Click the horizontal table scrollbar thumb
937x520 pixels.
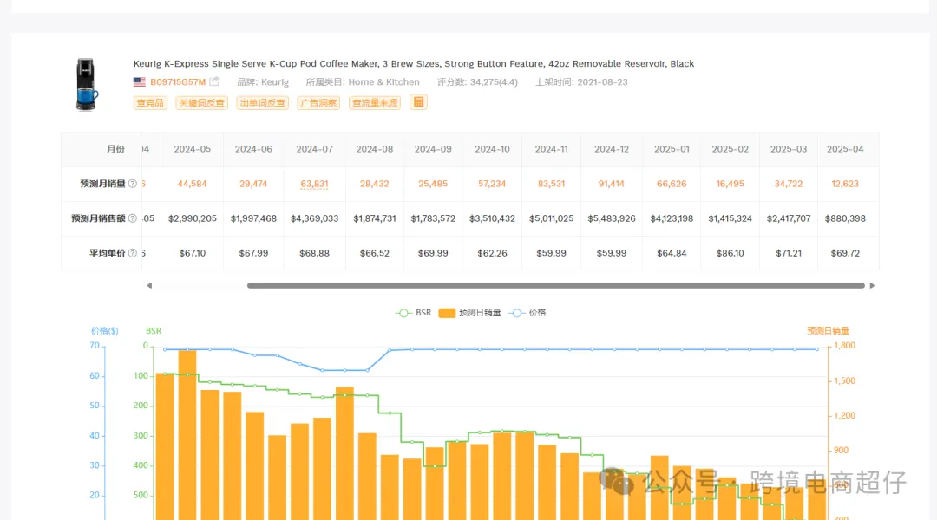556,285
